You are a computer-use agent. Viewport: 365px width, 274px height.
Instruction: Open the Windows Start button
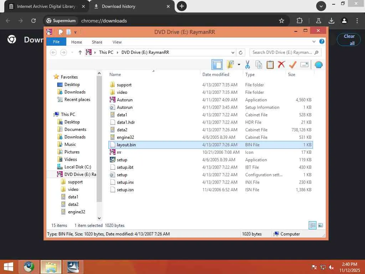[9, 267]
